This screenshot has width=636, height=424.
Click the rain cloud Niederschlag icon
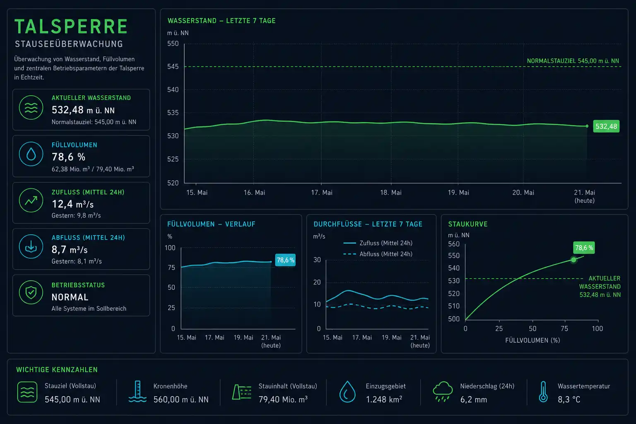point(443,392)
